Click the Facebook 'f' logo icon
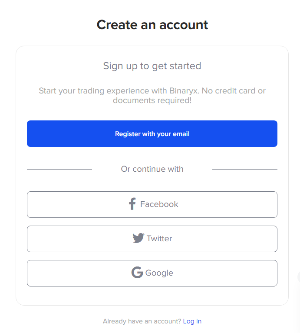 [x=132, y=204]
